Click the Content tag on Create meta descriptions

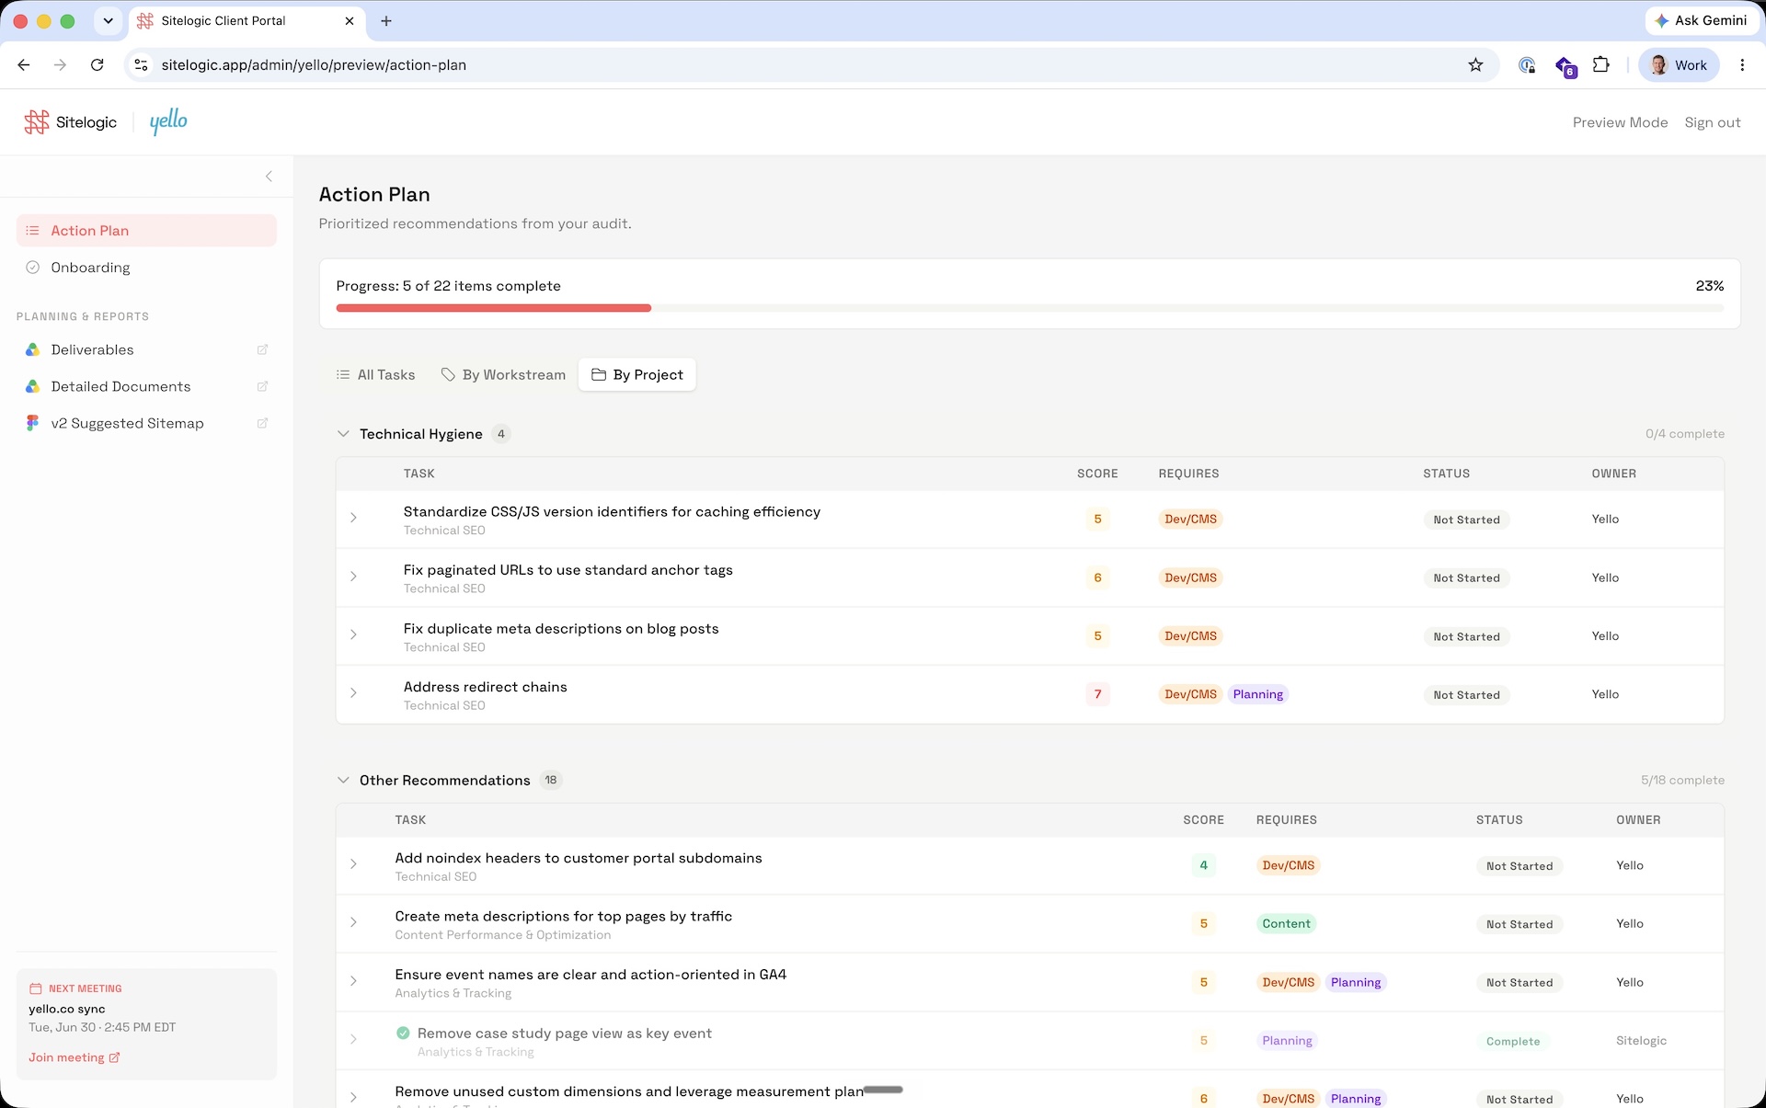1286,923
